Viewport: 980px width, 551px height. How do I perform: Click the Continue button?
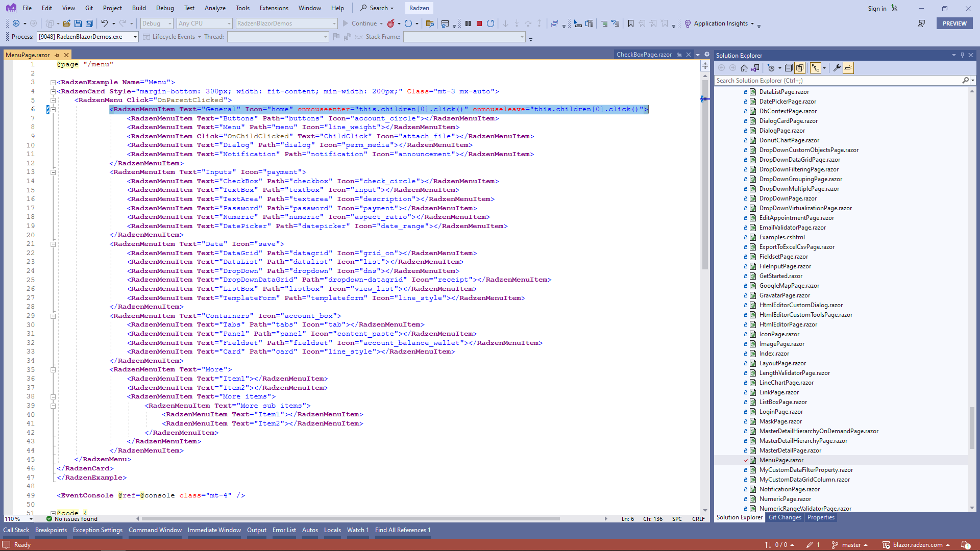(x=362, y=23)
